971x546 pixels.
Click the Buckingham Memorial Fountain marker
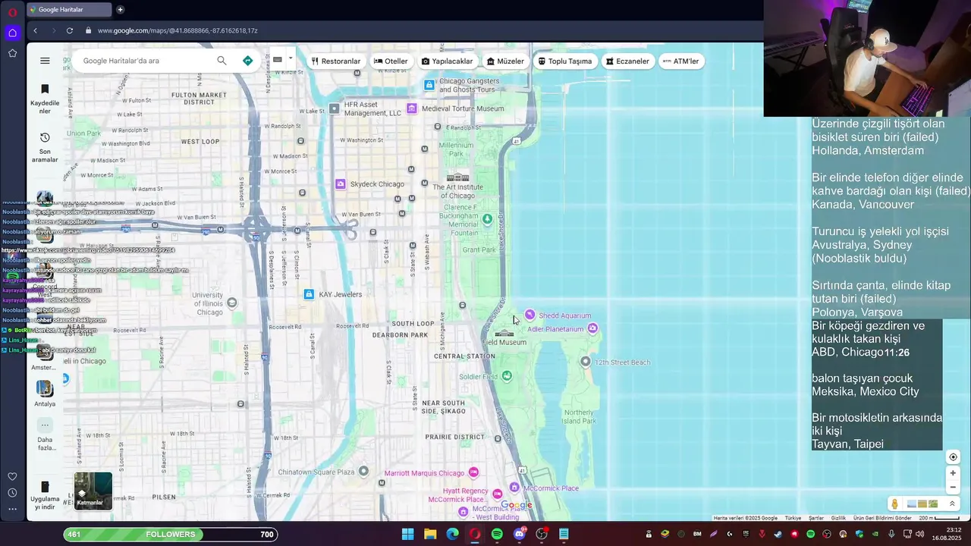(487, 219)
